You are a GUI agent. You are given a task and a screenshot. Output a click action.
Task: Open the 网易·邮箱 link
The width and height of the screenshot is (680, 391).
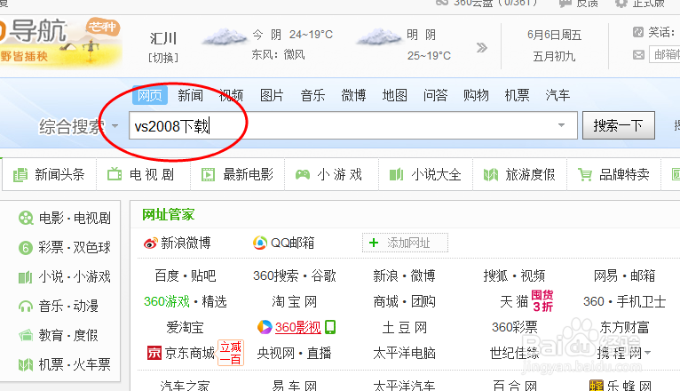point(624,276)
